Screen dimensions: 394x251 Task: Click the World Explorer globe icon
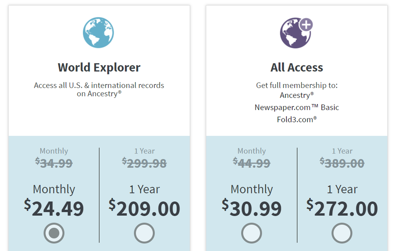coord(98,32)
